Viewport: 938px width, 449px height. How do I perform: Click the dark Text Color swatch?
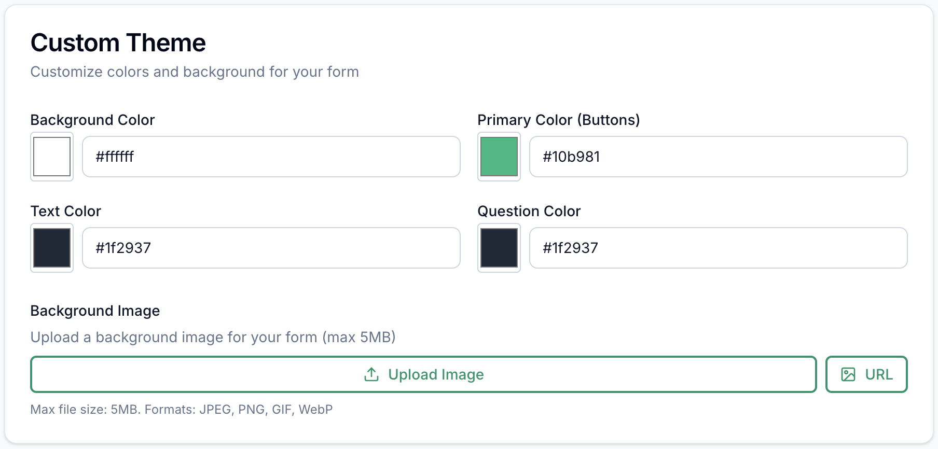point(51,248)
